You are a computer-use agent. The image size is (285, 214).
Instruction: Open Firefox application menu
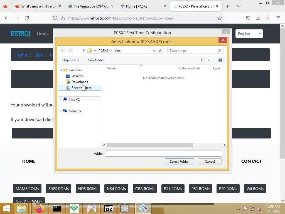[278, 18]
